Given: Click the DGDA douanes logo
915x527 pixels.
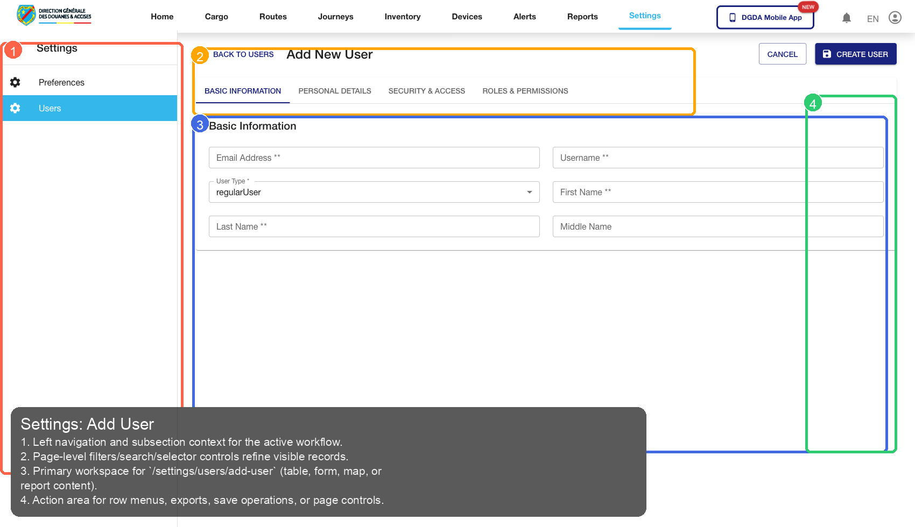Looking at the screenshot, I should [x=52, y=15].
